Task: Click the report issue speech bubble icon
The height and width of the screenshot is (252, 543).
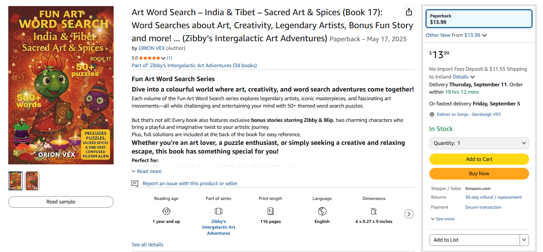Action: [x=135, y=183]
